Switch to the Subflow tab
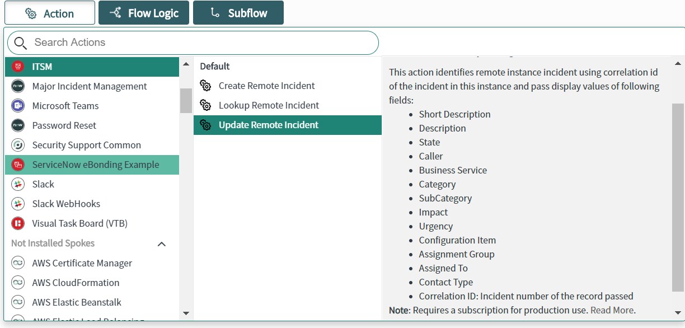Screen dimensions: 685x328 [238, 13]
